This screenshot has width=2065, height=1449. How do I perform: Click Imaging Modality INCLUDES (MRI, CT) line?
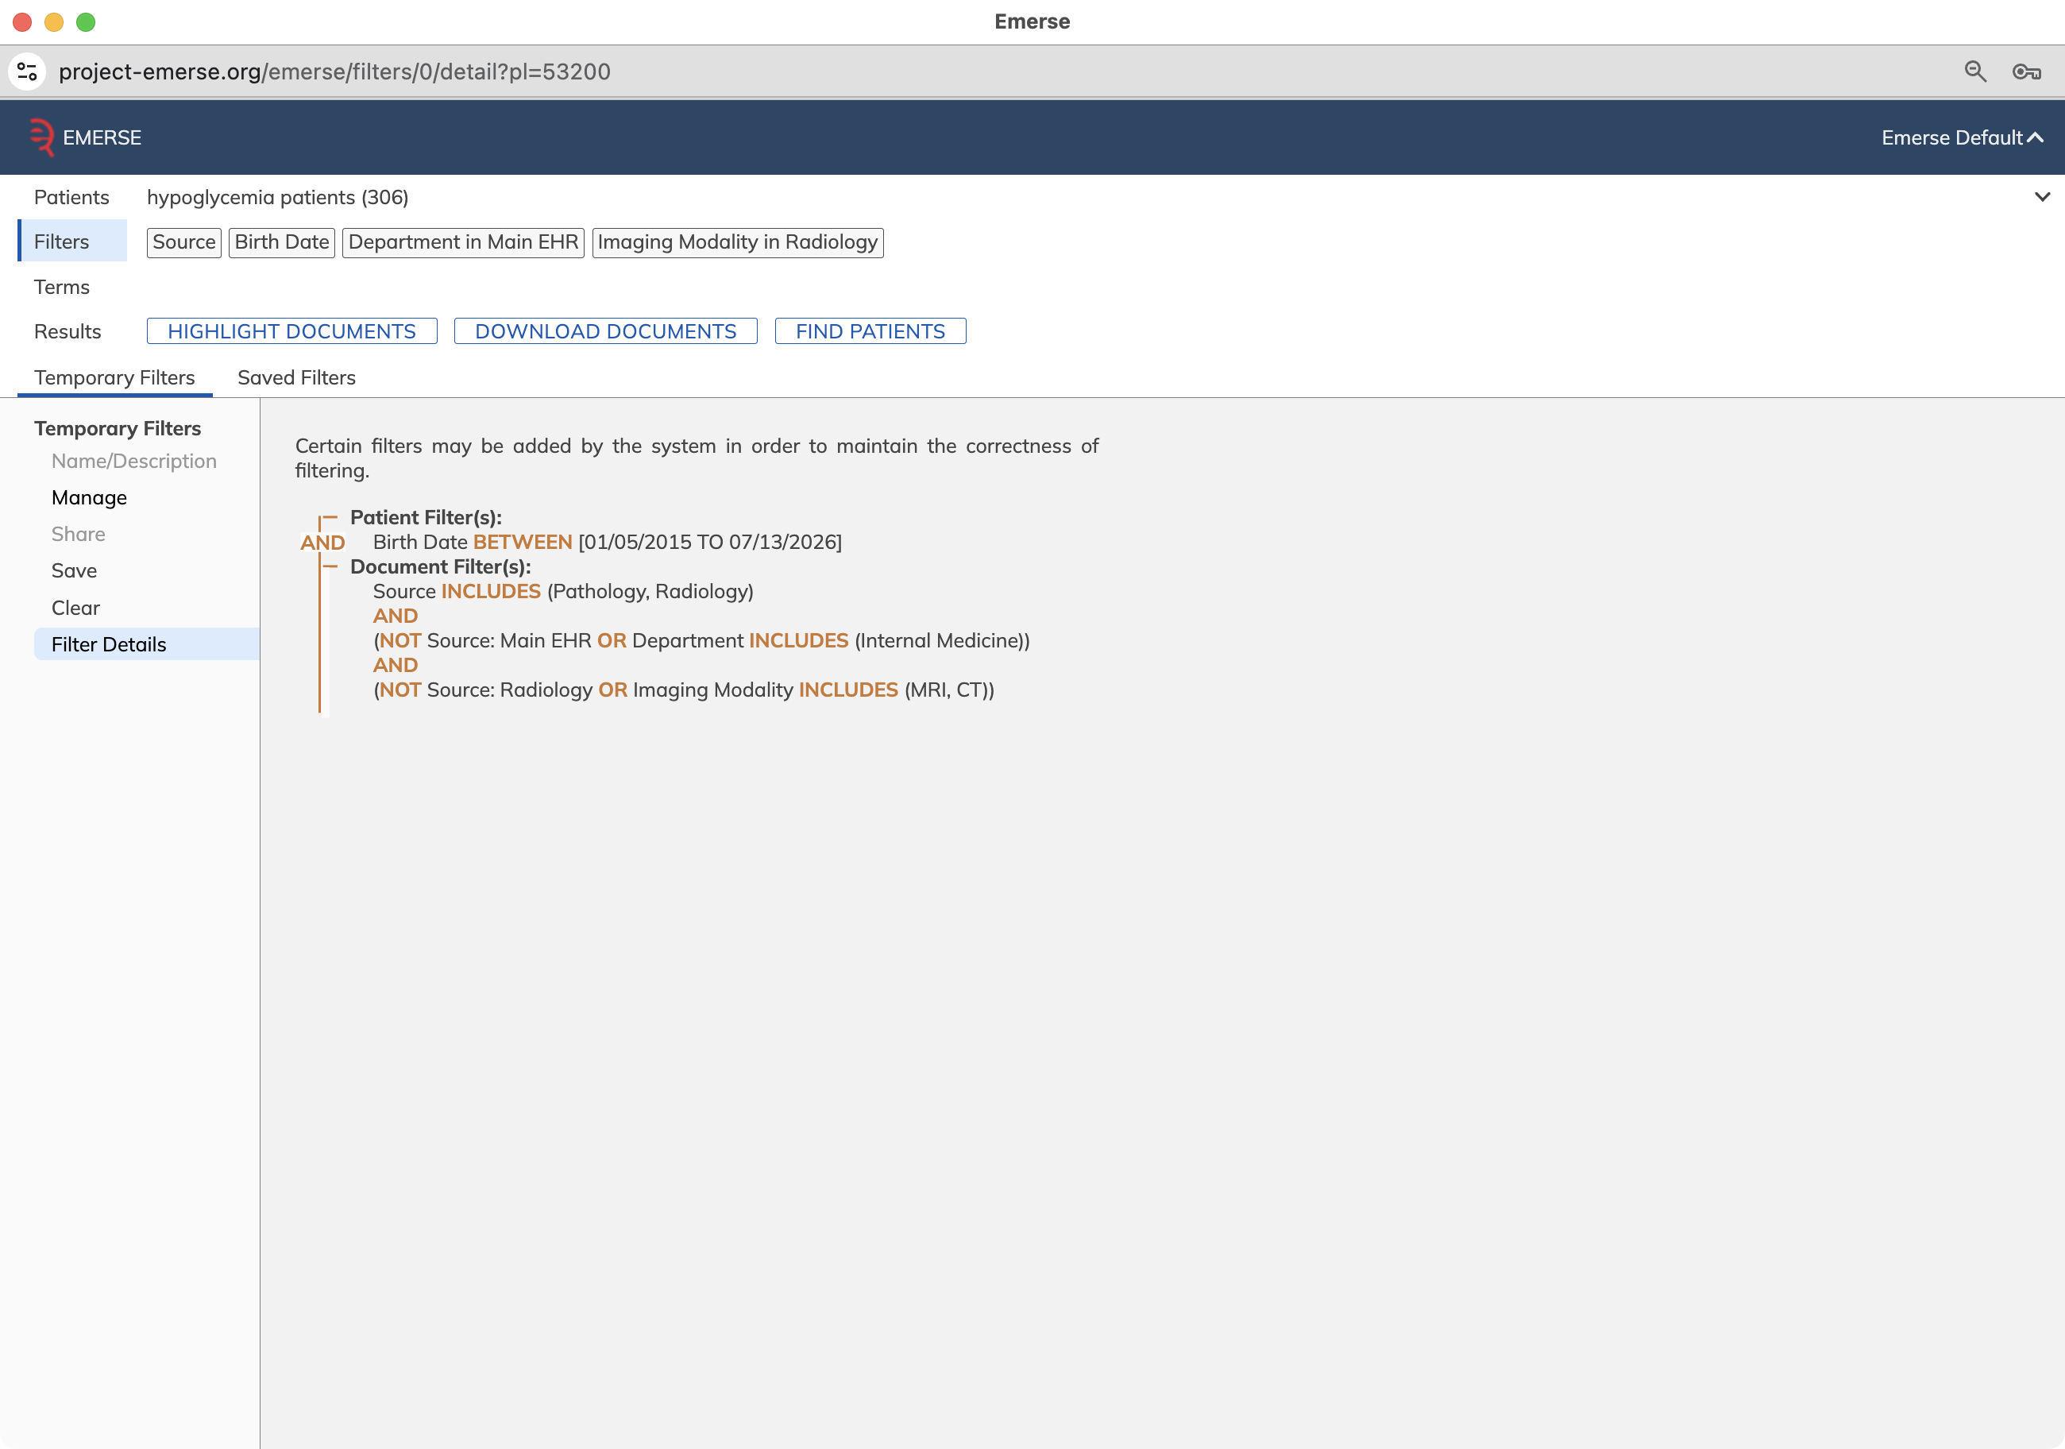tap(684, 690)
